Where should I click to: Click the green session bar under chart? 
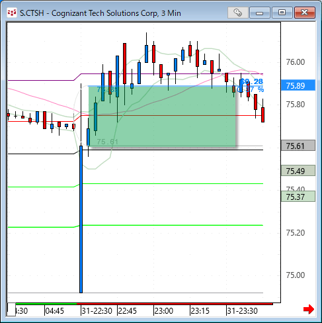point(46,304)
